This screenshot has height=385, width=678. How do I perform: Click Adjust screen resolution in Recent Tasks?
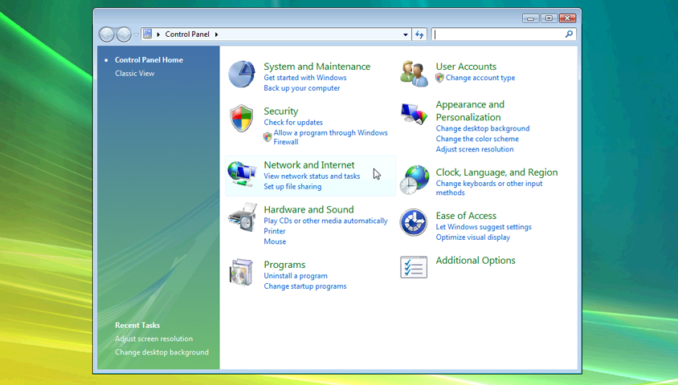pyautogui.click(x=153, y=338)
